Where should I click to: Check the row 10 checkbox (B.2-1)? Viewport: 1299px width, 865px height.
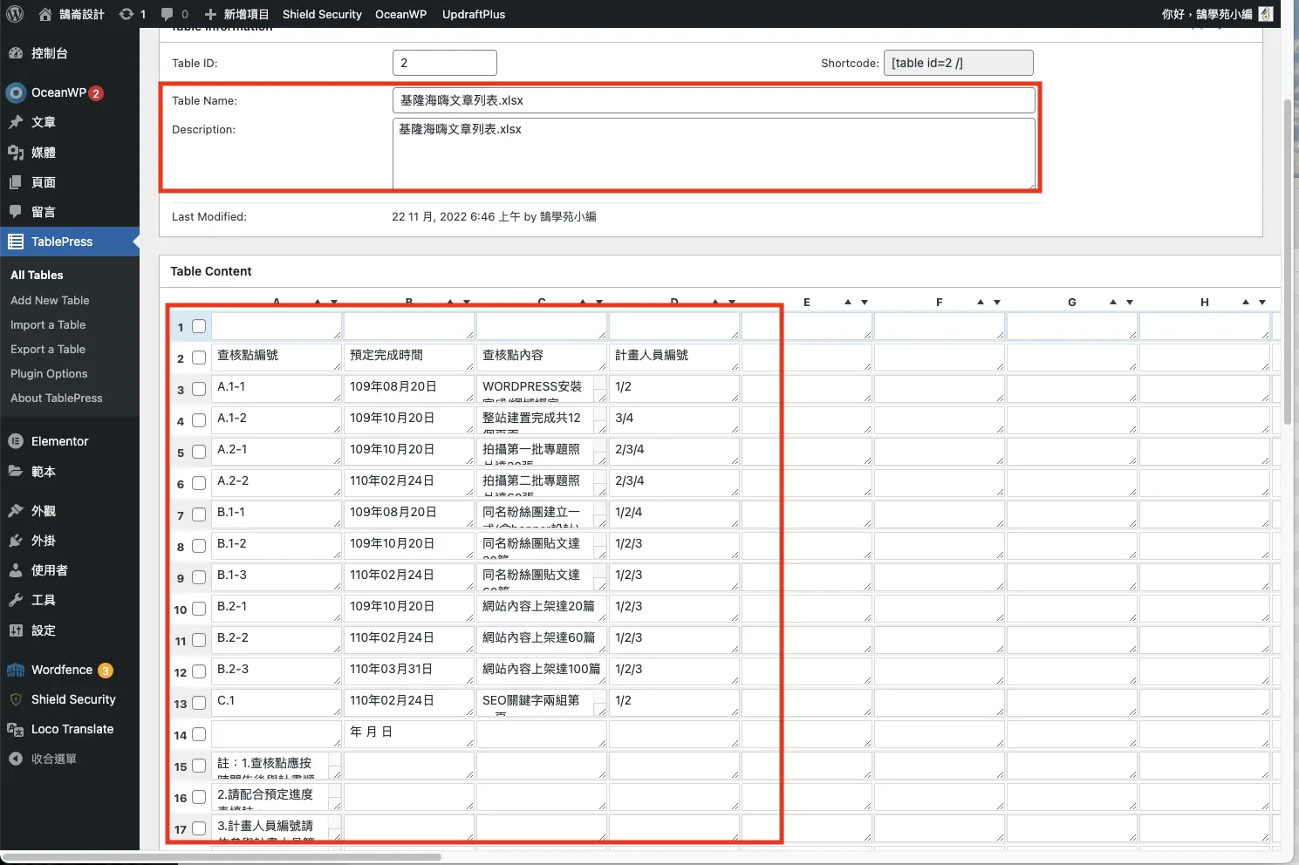click(x=199, y=609)
